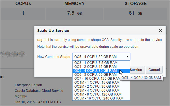
Task: Select OC6 - 8 OCPU, 60 GB RAM
Action: [x=101, y=75]
